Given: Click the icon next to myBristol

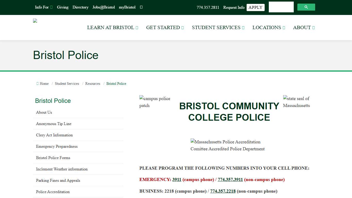Looking at the screenshot, I should click(141, 7).
